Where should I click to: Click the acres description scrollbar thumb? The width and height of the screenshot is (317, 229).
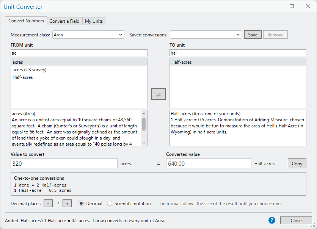(144, 124)
